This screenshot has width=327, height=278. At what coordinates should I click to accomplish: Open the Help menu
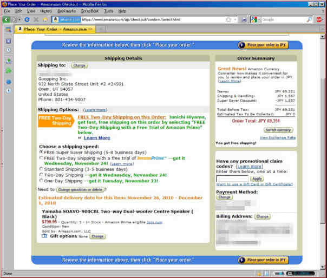pyautogui.click(x=122, y=11)
